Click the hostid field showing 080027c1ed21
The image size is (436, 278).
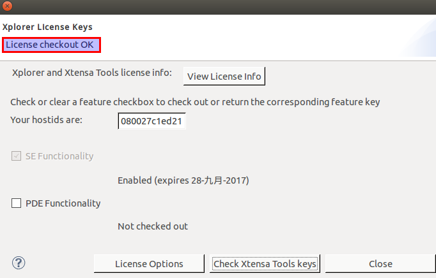(152, 121)
